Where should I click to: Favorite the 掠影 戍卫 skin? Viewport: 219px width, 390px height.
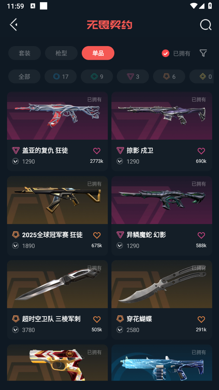201,151
